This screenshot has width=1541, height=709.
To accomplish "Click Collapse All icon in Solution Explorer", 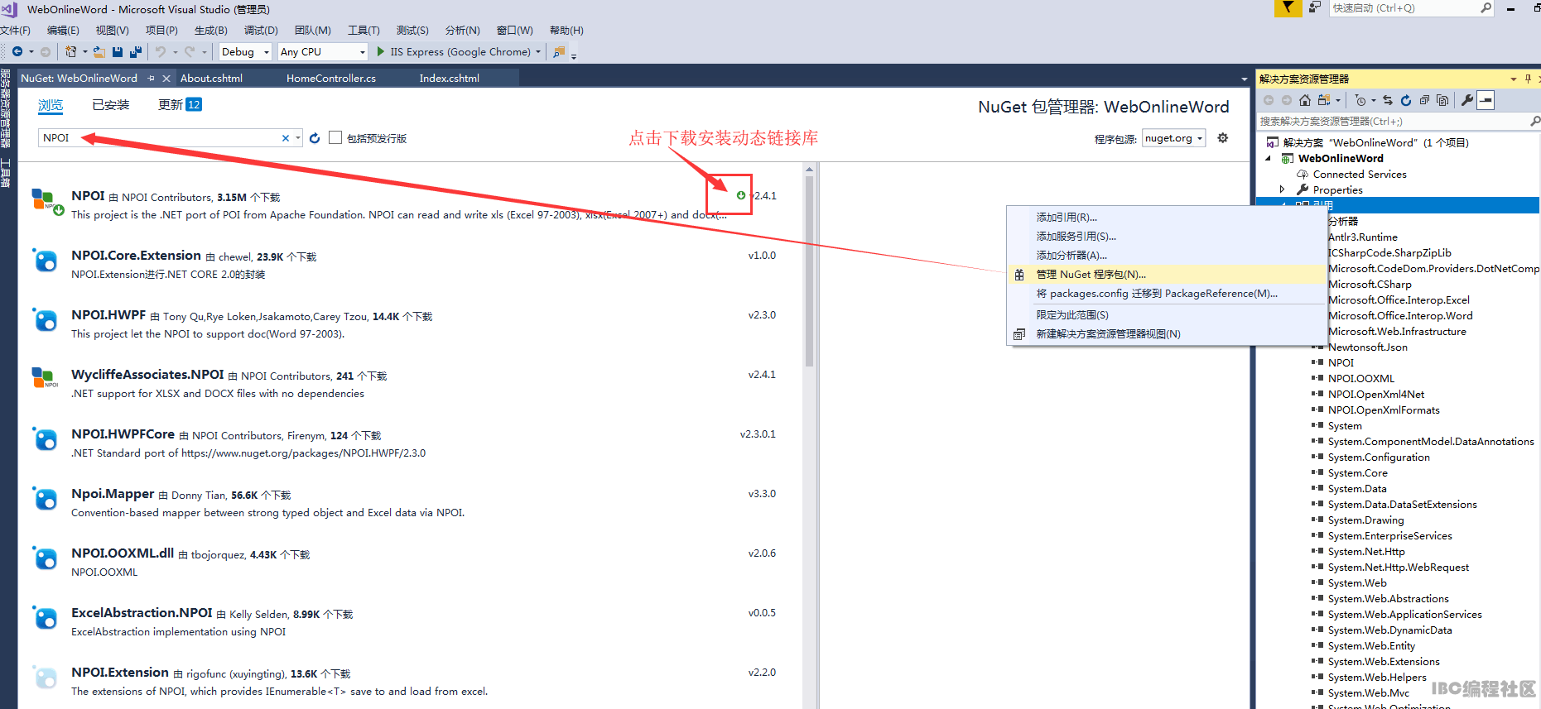I will pos(1424,100).
